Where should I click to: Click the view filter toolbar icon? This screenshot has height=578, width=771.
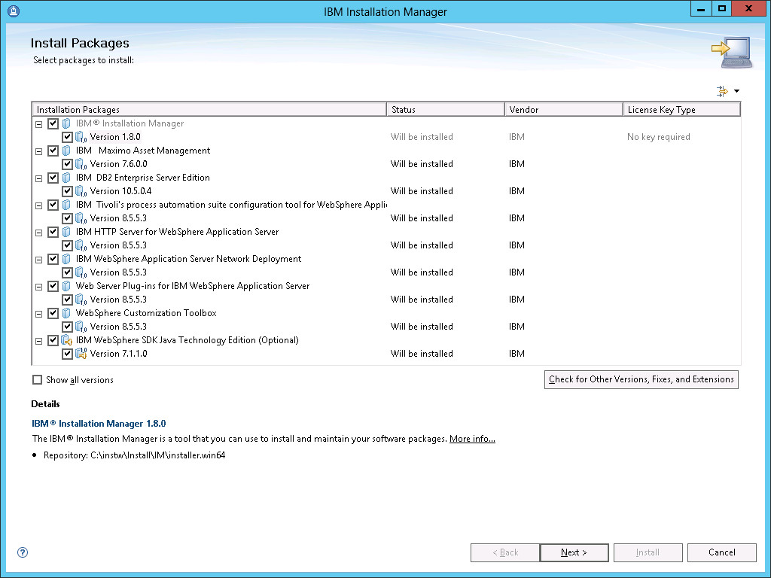[x=722, y=91]
